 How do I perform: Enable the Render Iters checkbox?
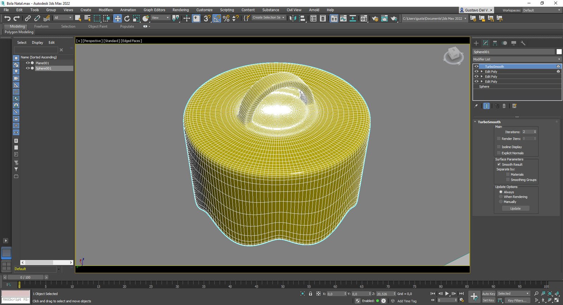pos(499,139)
